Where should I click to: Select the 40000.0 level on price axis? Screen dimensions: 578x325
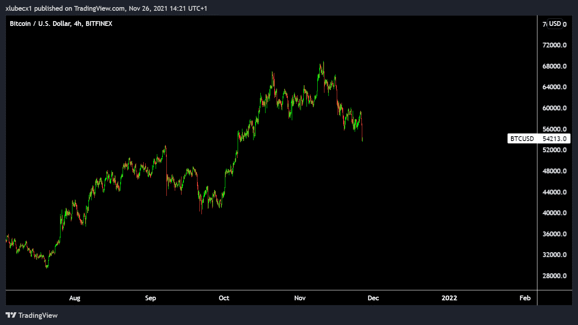[555, 213]
